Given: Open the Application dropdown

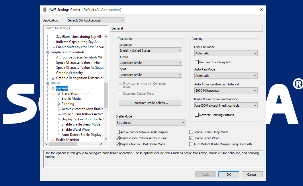Looking at the screenshot, I should click(96, 20).
